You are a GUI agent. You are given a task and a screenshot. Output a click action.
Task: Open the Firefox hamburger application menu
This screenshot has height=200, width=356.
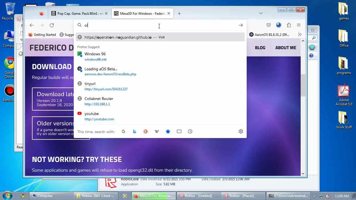point(299,25)
